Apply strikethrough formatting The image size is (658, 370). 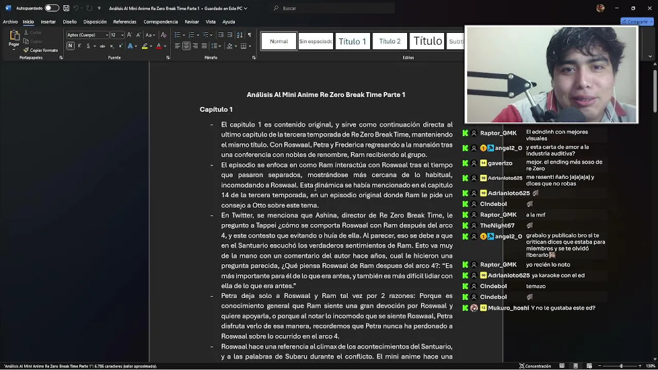[102, 46]
